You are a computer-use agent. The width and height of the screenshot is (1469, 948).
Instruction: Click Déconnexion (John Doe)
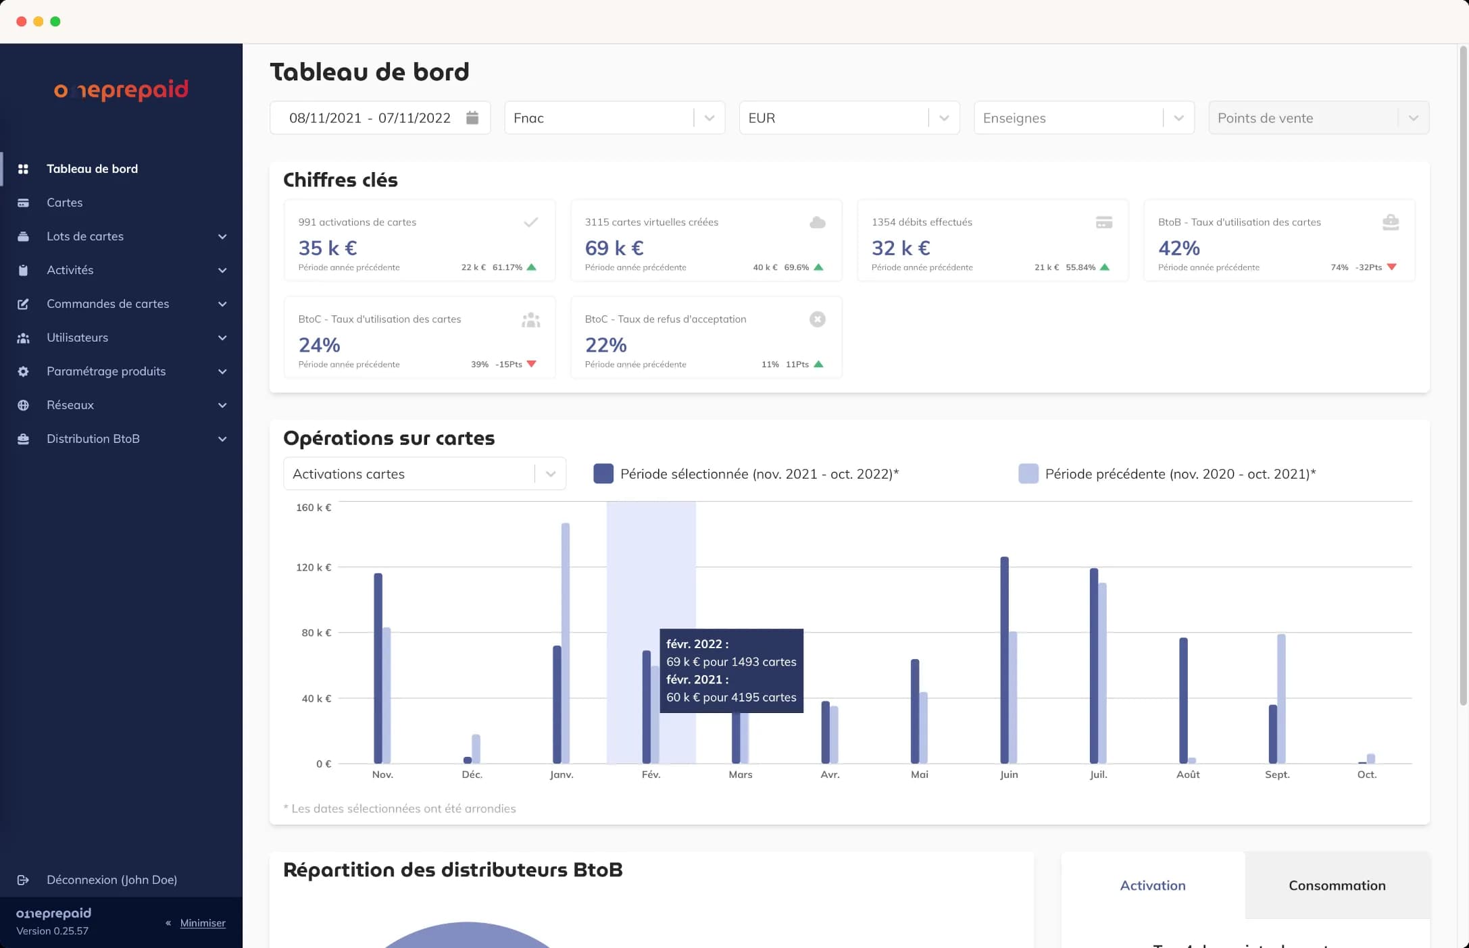click(111, 880)
